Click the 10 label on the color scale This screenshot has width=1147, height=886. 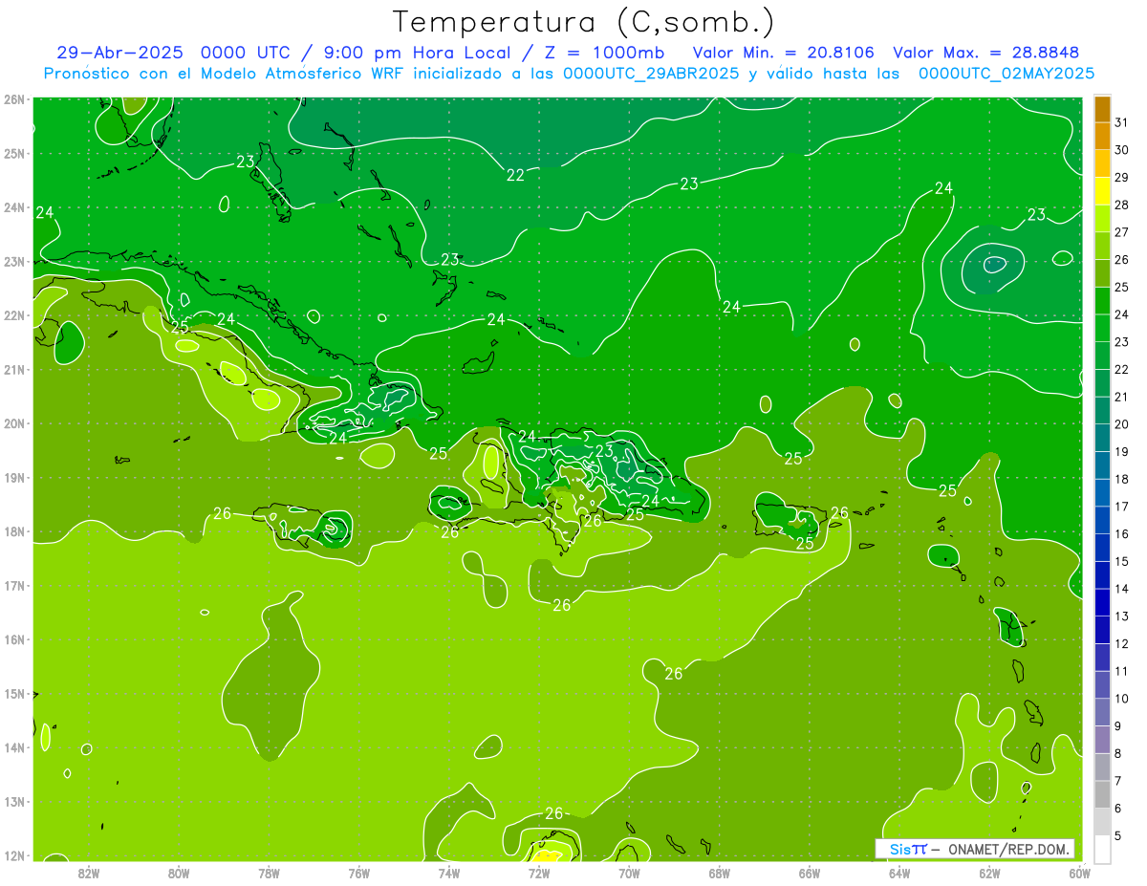tap(1122, 698)
